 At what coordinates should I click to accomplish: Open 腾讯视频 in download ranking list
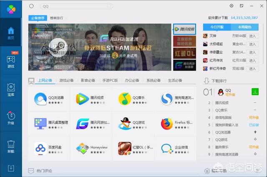(x=222, y=103)
